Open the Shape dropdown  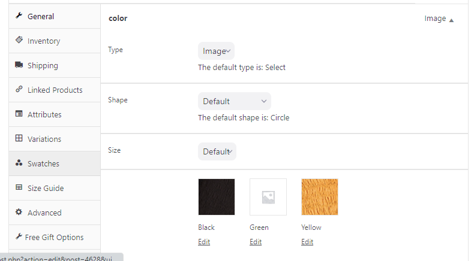(234, 101)
